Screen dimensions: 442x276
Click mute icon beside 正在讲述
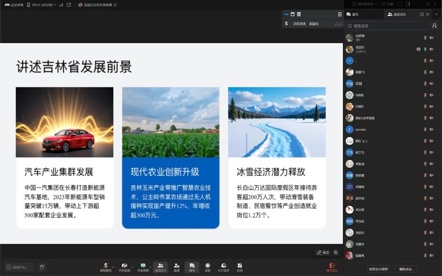[x=286, y=24]
